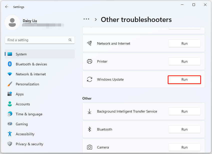212x154 pixels.
Task: Click the Background Intelligent Transfer download icon
Action: pyautogui.click(x=90, y=111)
